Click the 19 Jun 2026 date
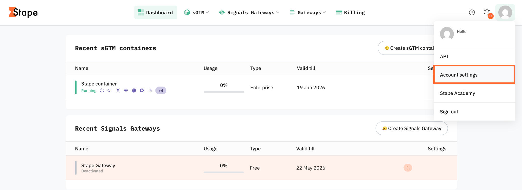 coord(311,88)
